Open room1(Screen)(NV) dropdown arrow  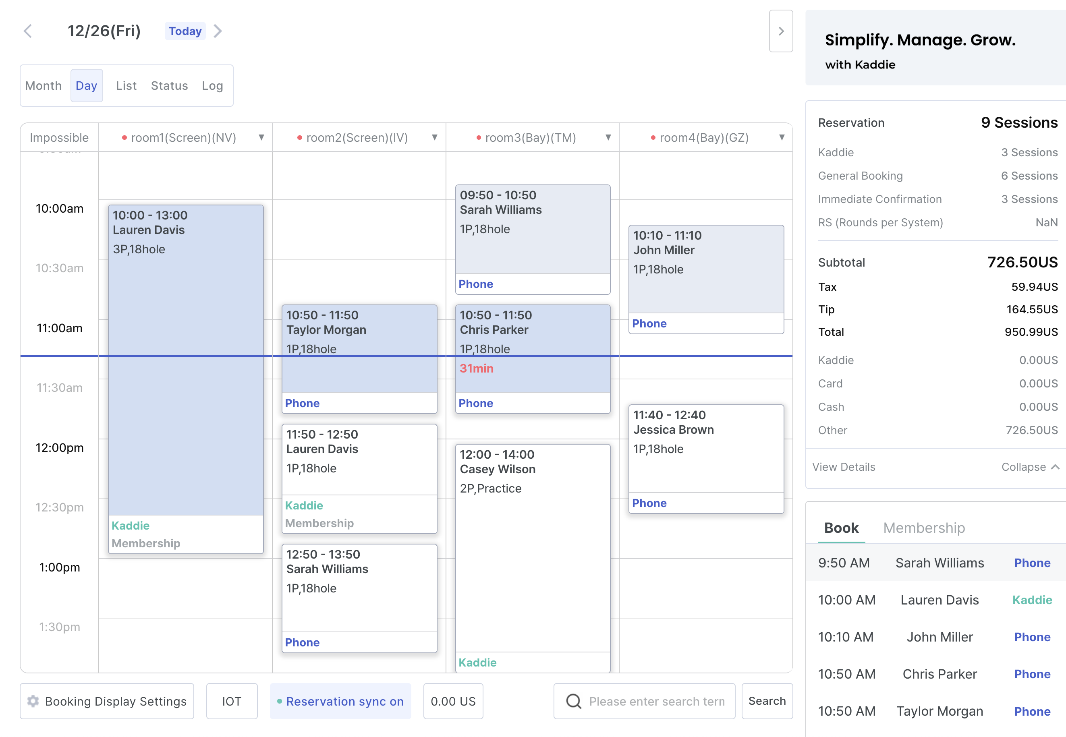(261, 137)
